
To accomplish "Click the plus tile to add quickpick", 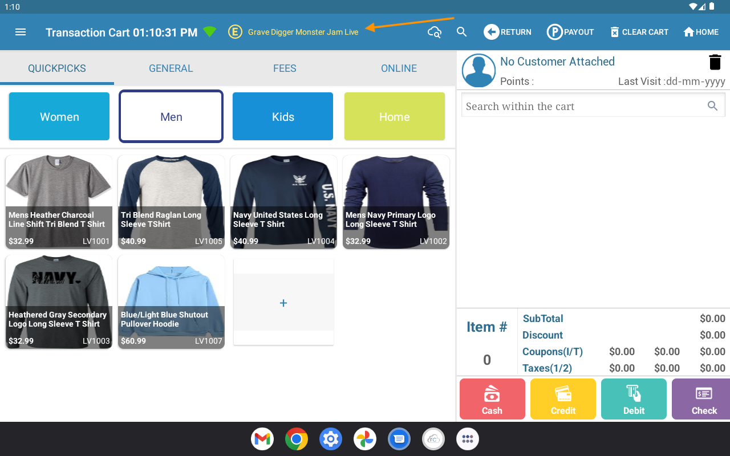I will (x=283, y=303).
